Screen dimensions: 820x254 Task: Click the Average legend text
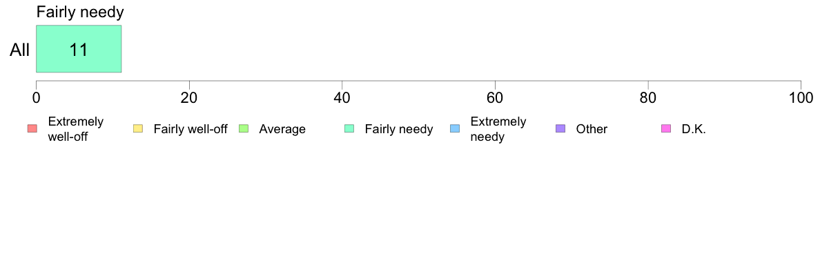(282, 129)
